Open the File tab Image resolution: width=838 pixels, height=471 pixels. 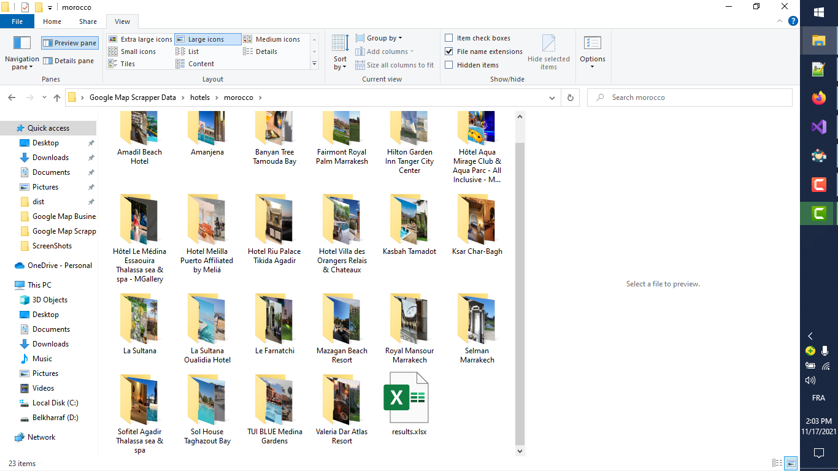click(17, 21)
